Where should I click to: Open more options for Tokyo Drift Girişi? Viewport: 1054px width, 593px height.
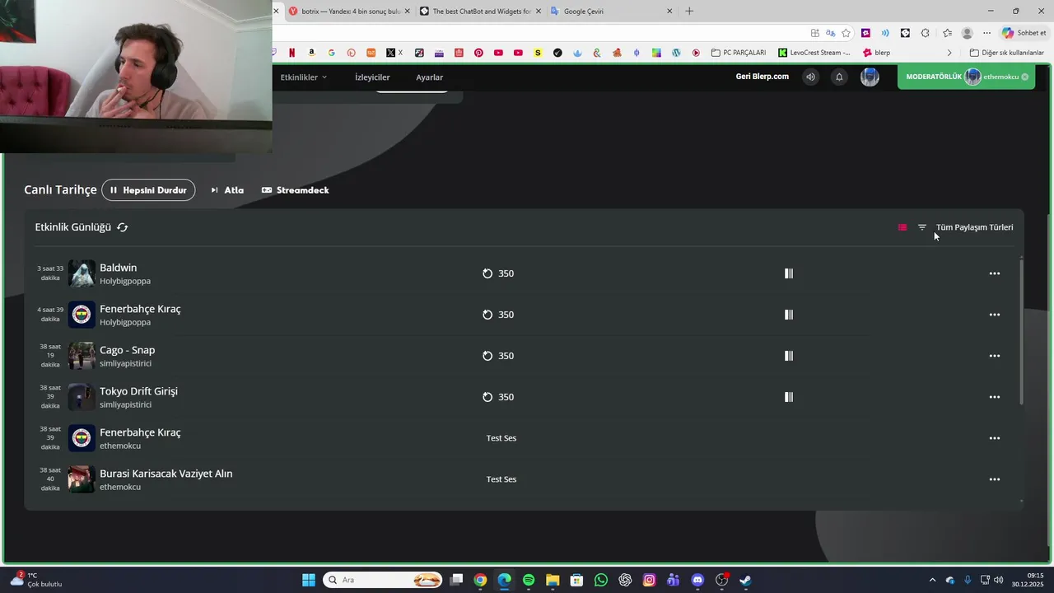pos(995,397)
